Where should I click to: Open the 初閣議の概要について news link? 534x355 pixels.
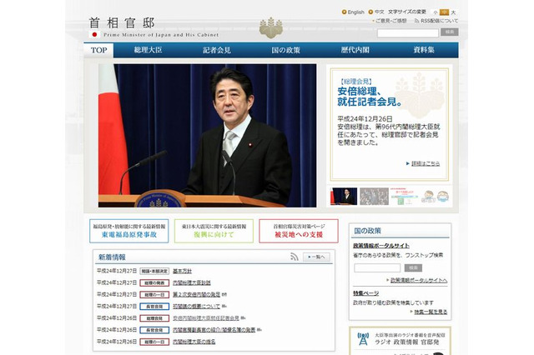tap(197, 307)
